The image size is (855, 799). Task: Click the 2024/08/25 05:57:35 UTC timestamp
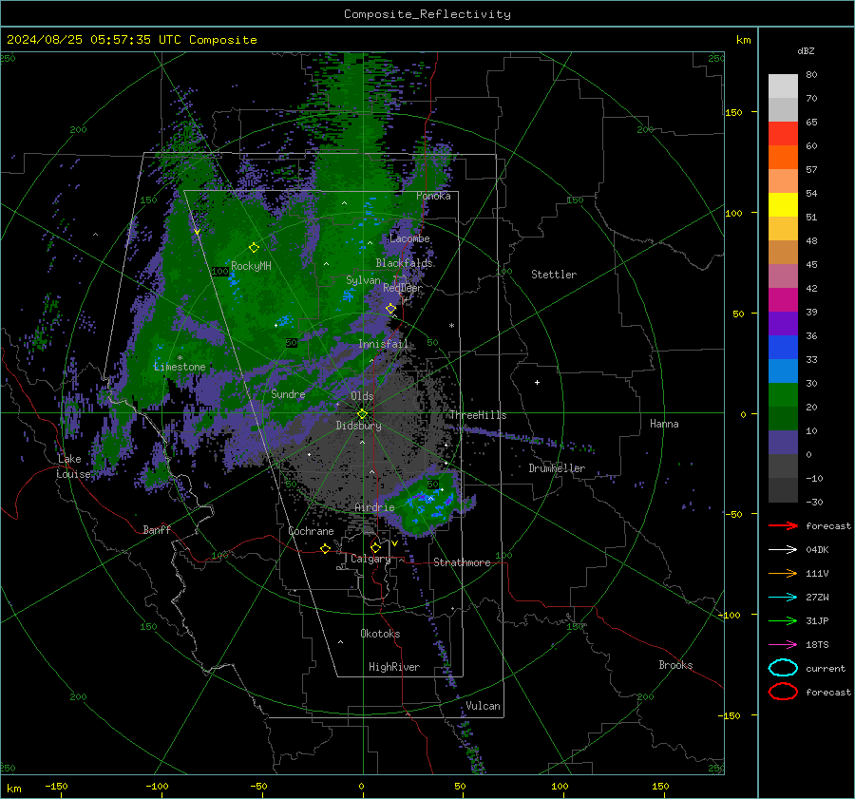(94, 40)
